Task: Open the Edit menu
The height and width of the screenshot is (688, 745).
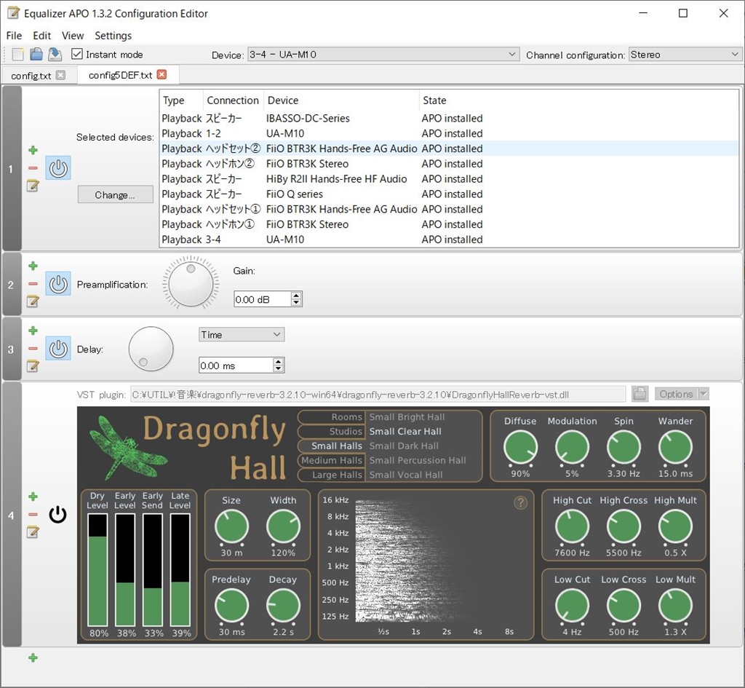Action: (41, 36)
